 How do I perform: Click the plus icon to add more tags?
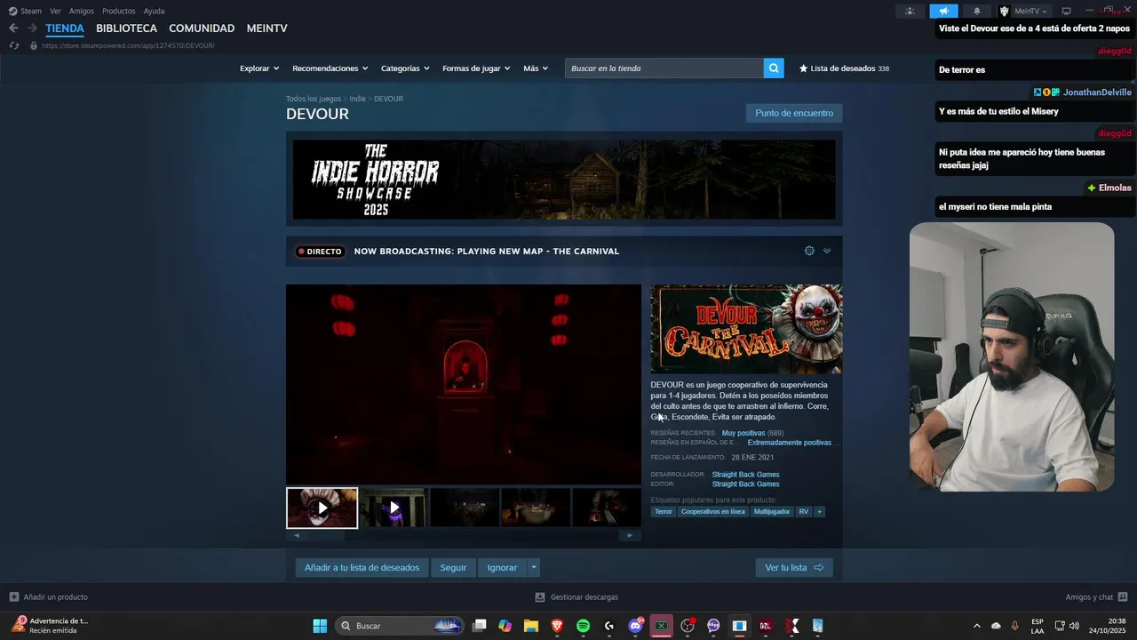(819, 512)
